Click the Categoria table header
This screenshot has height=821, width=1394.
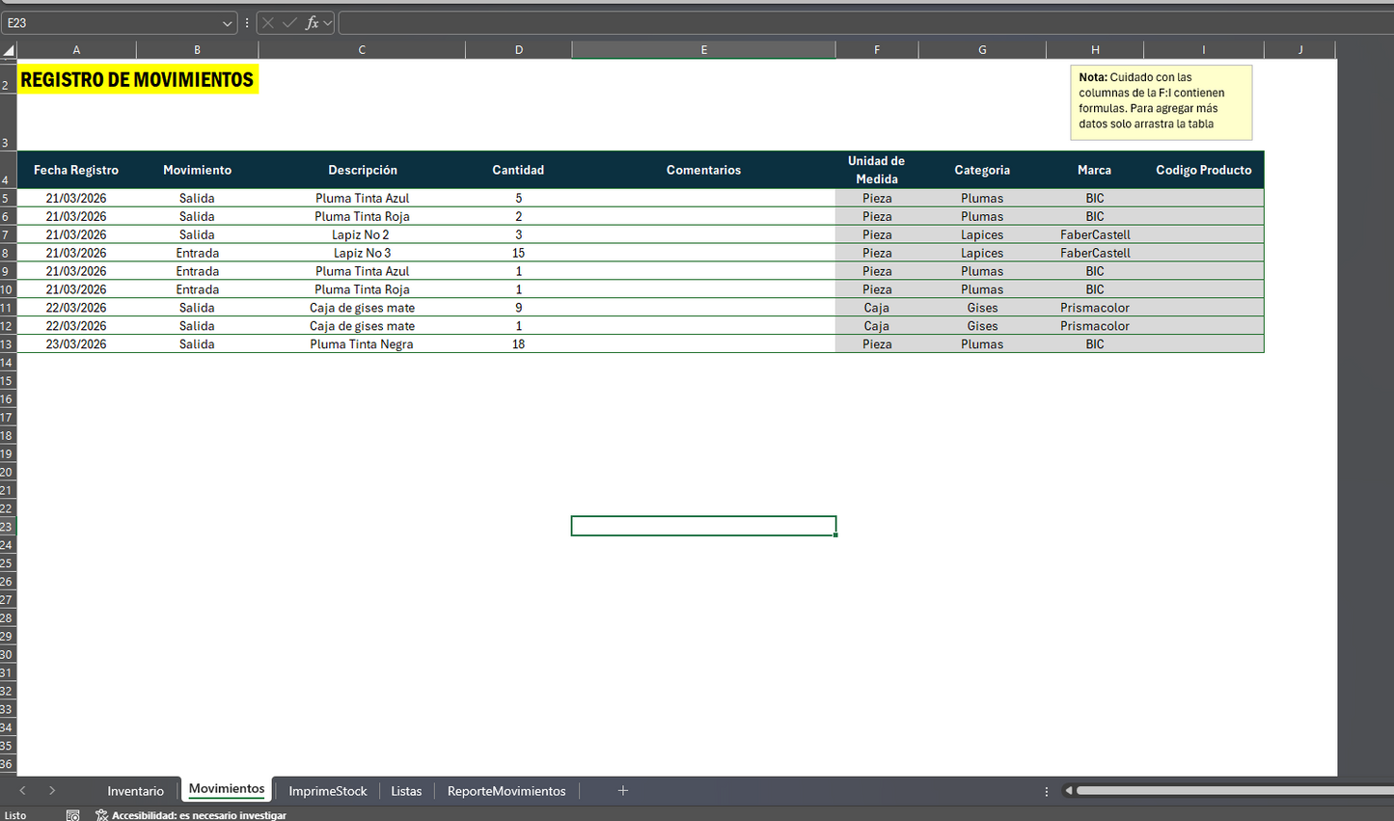point(982,170)
